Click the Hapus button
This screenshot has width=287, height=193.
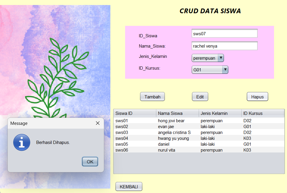pos(257,96)
